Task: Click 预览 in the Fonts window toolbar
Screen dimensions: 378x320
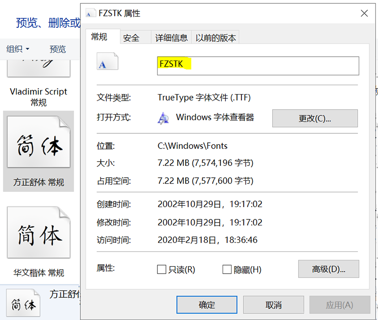Action: [58, 49]
